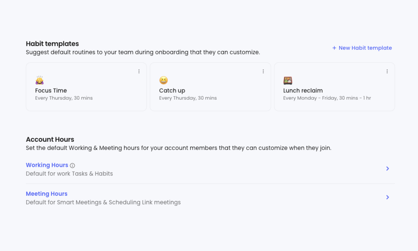Click the plus icon for New Habit template
418x251 pixels.
click(x=334, y=48)
